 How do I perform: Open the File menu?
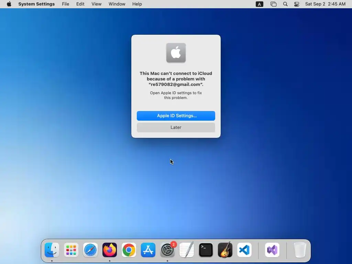(x=66, y=4)
